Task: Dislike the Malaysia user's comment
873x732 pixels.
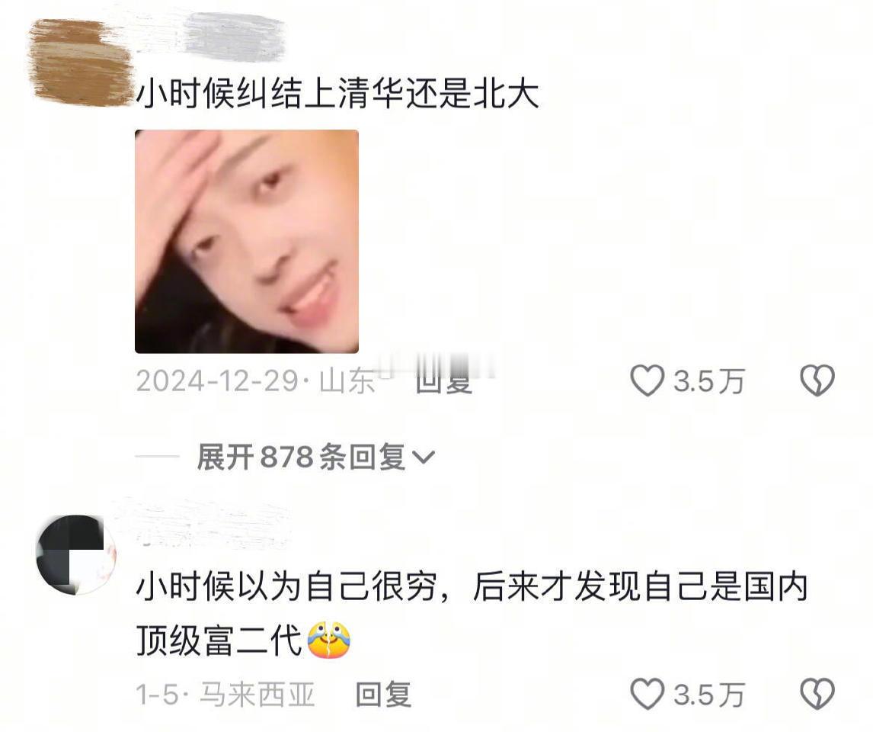Action: [x=817, y=694]
